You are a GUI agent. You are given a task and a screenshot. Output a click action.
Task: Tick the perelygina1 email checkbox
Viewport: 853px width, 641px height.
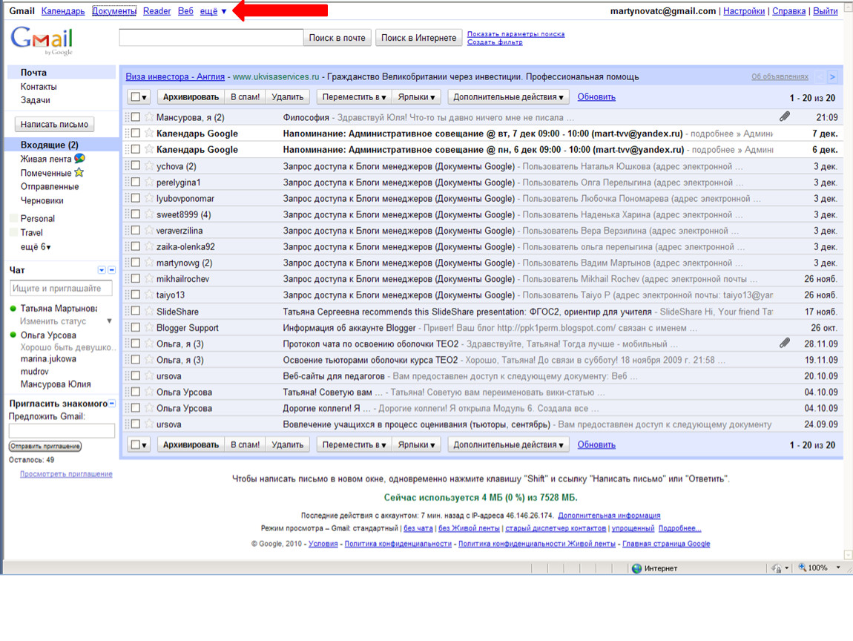click(x=136, y=183)
